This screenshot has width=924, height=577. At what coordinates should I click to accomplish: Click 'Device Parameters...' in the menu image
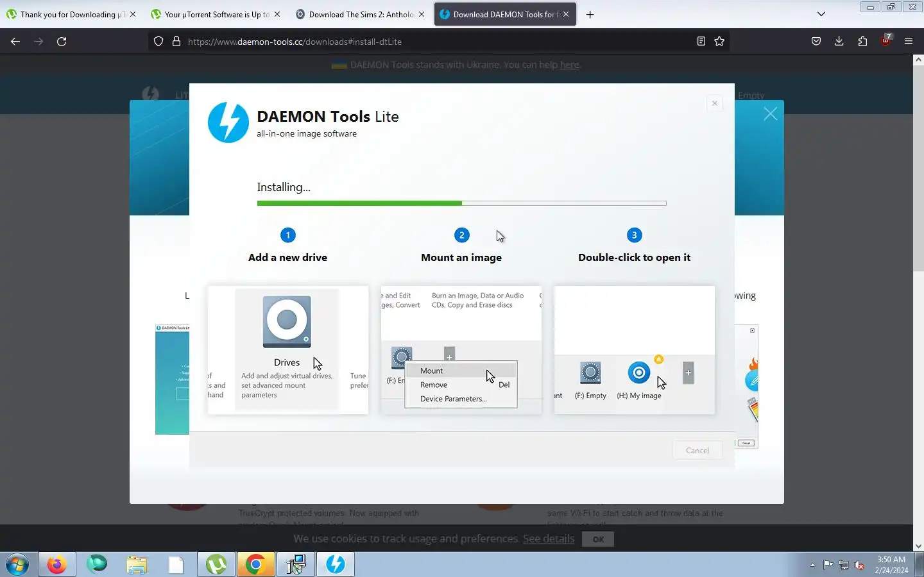pos(454,399)
